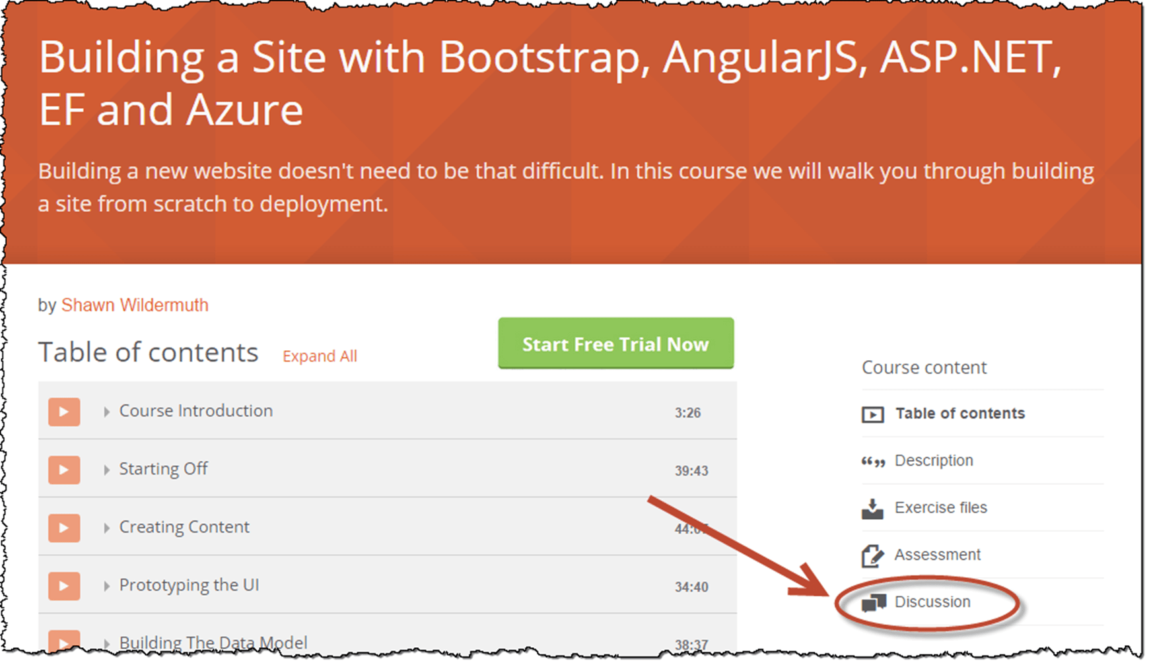Expand the Course Introduction section arrow
This screenshot has width=1149, height=663.
pyautogui.click(x=106, y=412)
